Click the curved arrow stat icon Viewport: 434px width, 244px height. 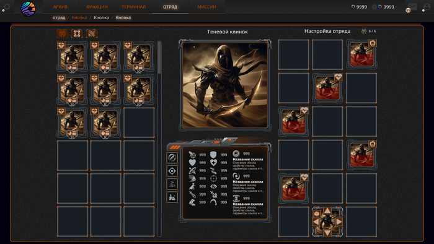click(213, 203)
